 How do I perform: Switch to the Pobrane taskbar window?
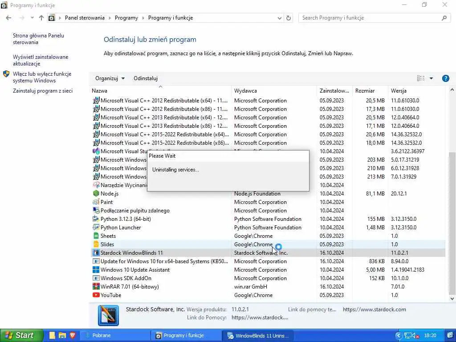(114, 336)
